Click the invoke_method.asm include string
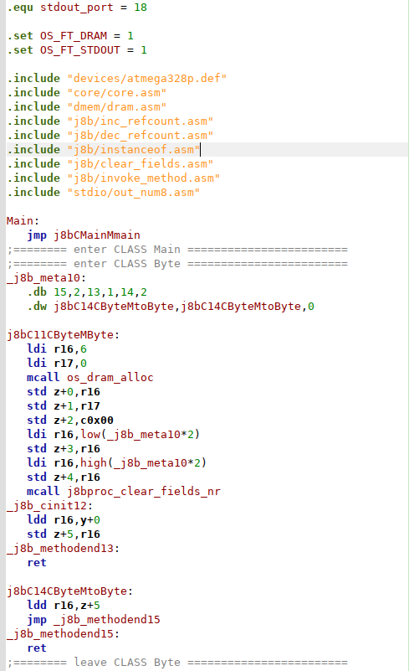 coord(144,178)
